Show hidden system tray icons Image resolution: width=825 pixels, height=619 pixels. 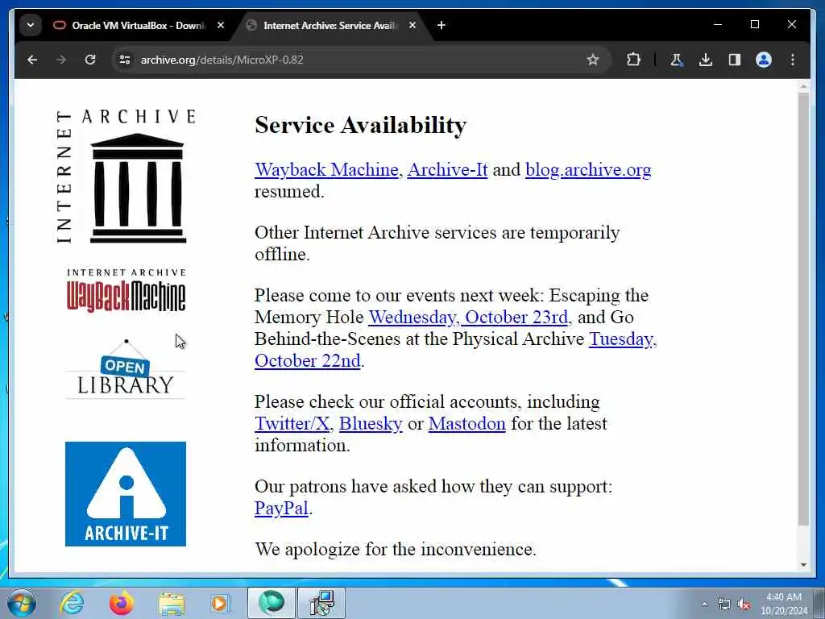point(704,604)
